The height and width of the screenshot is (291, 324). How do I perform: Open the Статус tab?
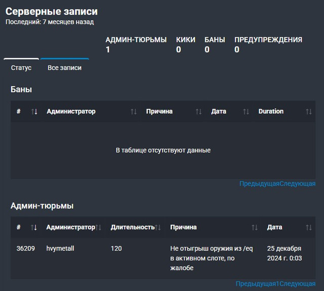click(21, 67)
